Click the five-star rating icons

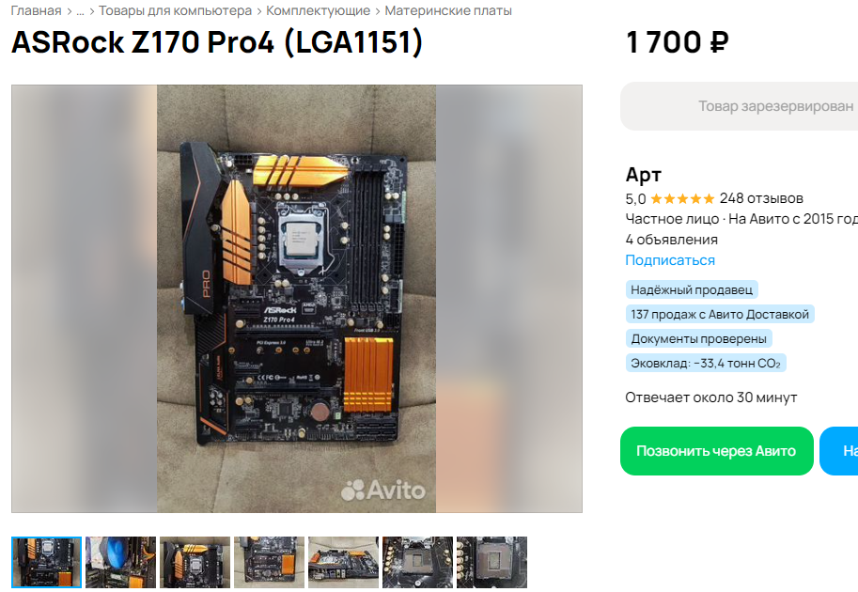(682, 198)
